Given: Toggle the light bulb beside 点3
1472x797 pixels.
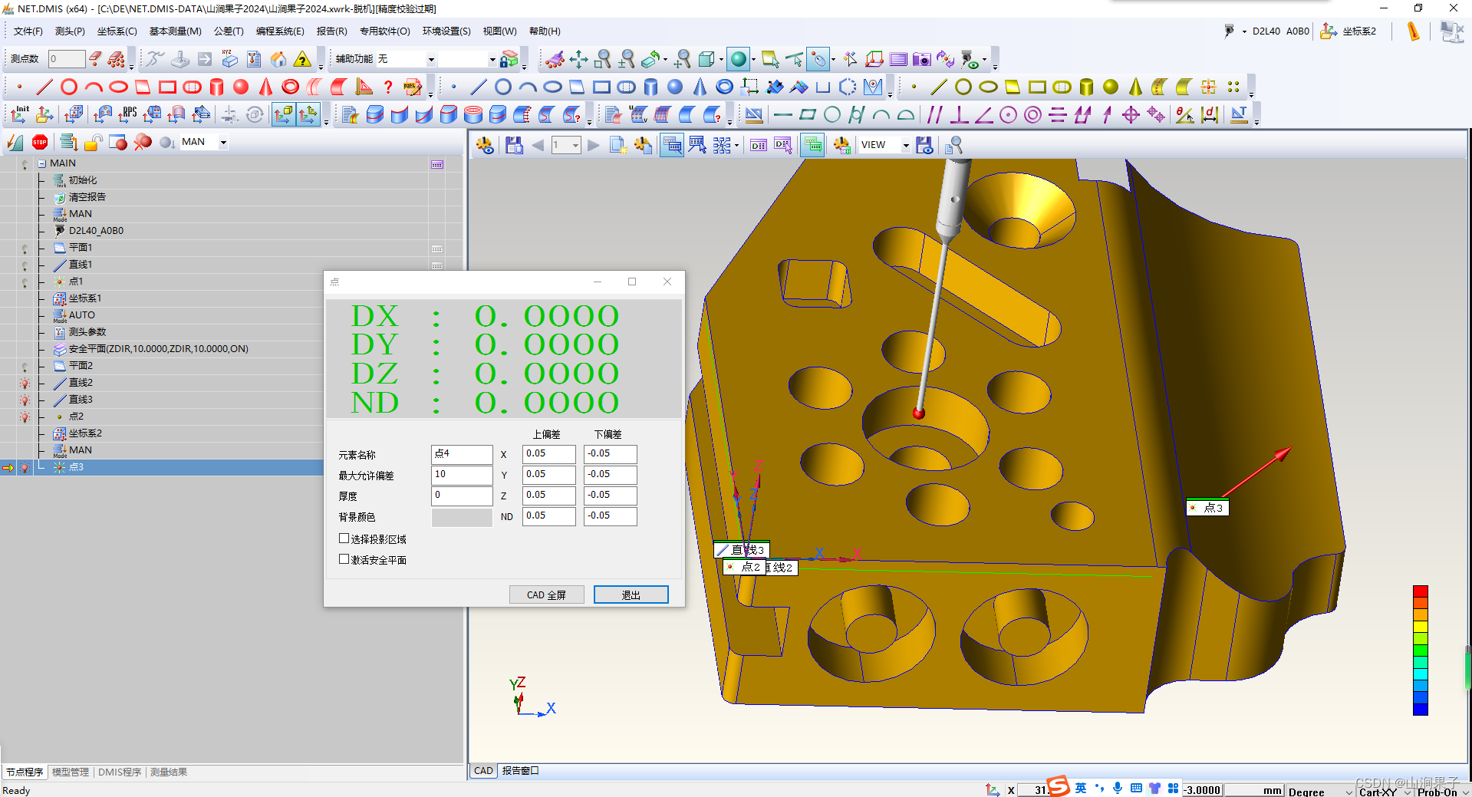Looking at the screenshot, I should pyautogui.click(x=25, y=467).
